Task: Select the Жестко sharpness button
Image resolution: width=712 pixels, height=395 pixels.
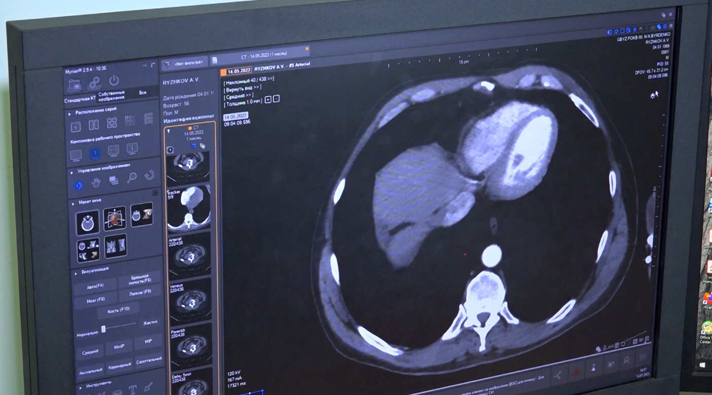Action: 150,321
